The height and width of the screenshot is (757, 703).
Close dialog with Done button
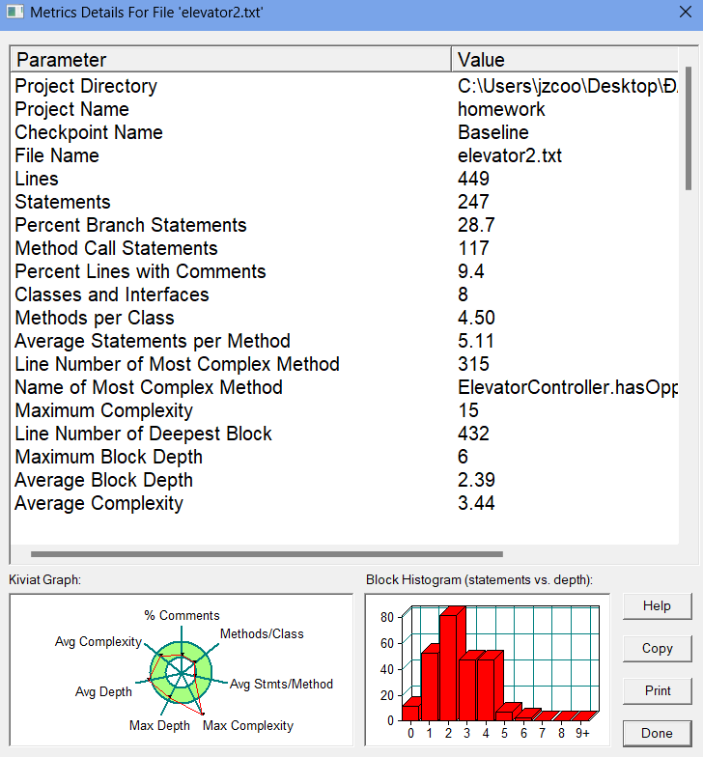657,734
